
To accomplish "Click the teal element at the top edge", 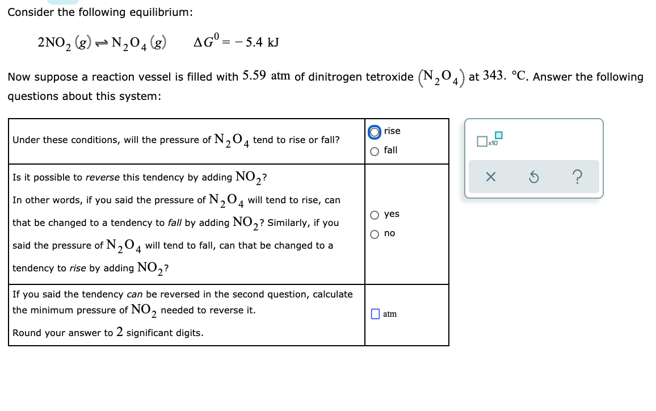I will (62, 3).
